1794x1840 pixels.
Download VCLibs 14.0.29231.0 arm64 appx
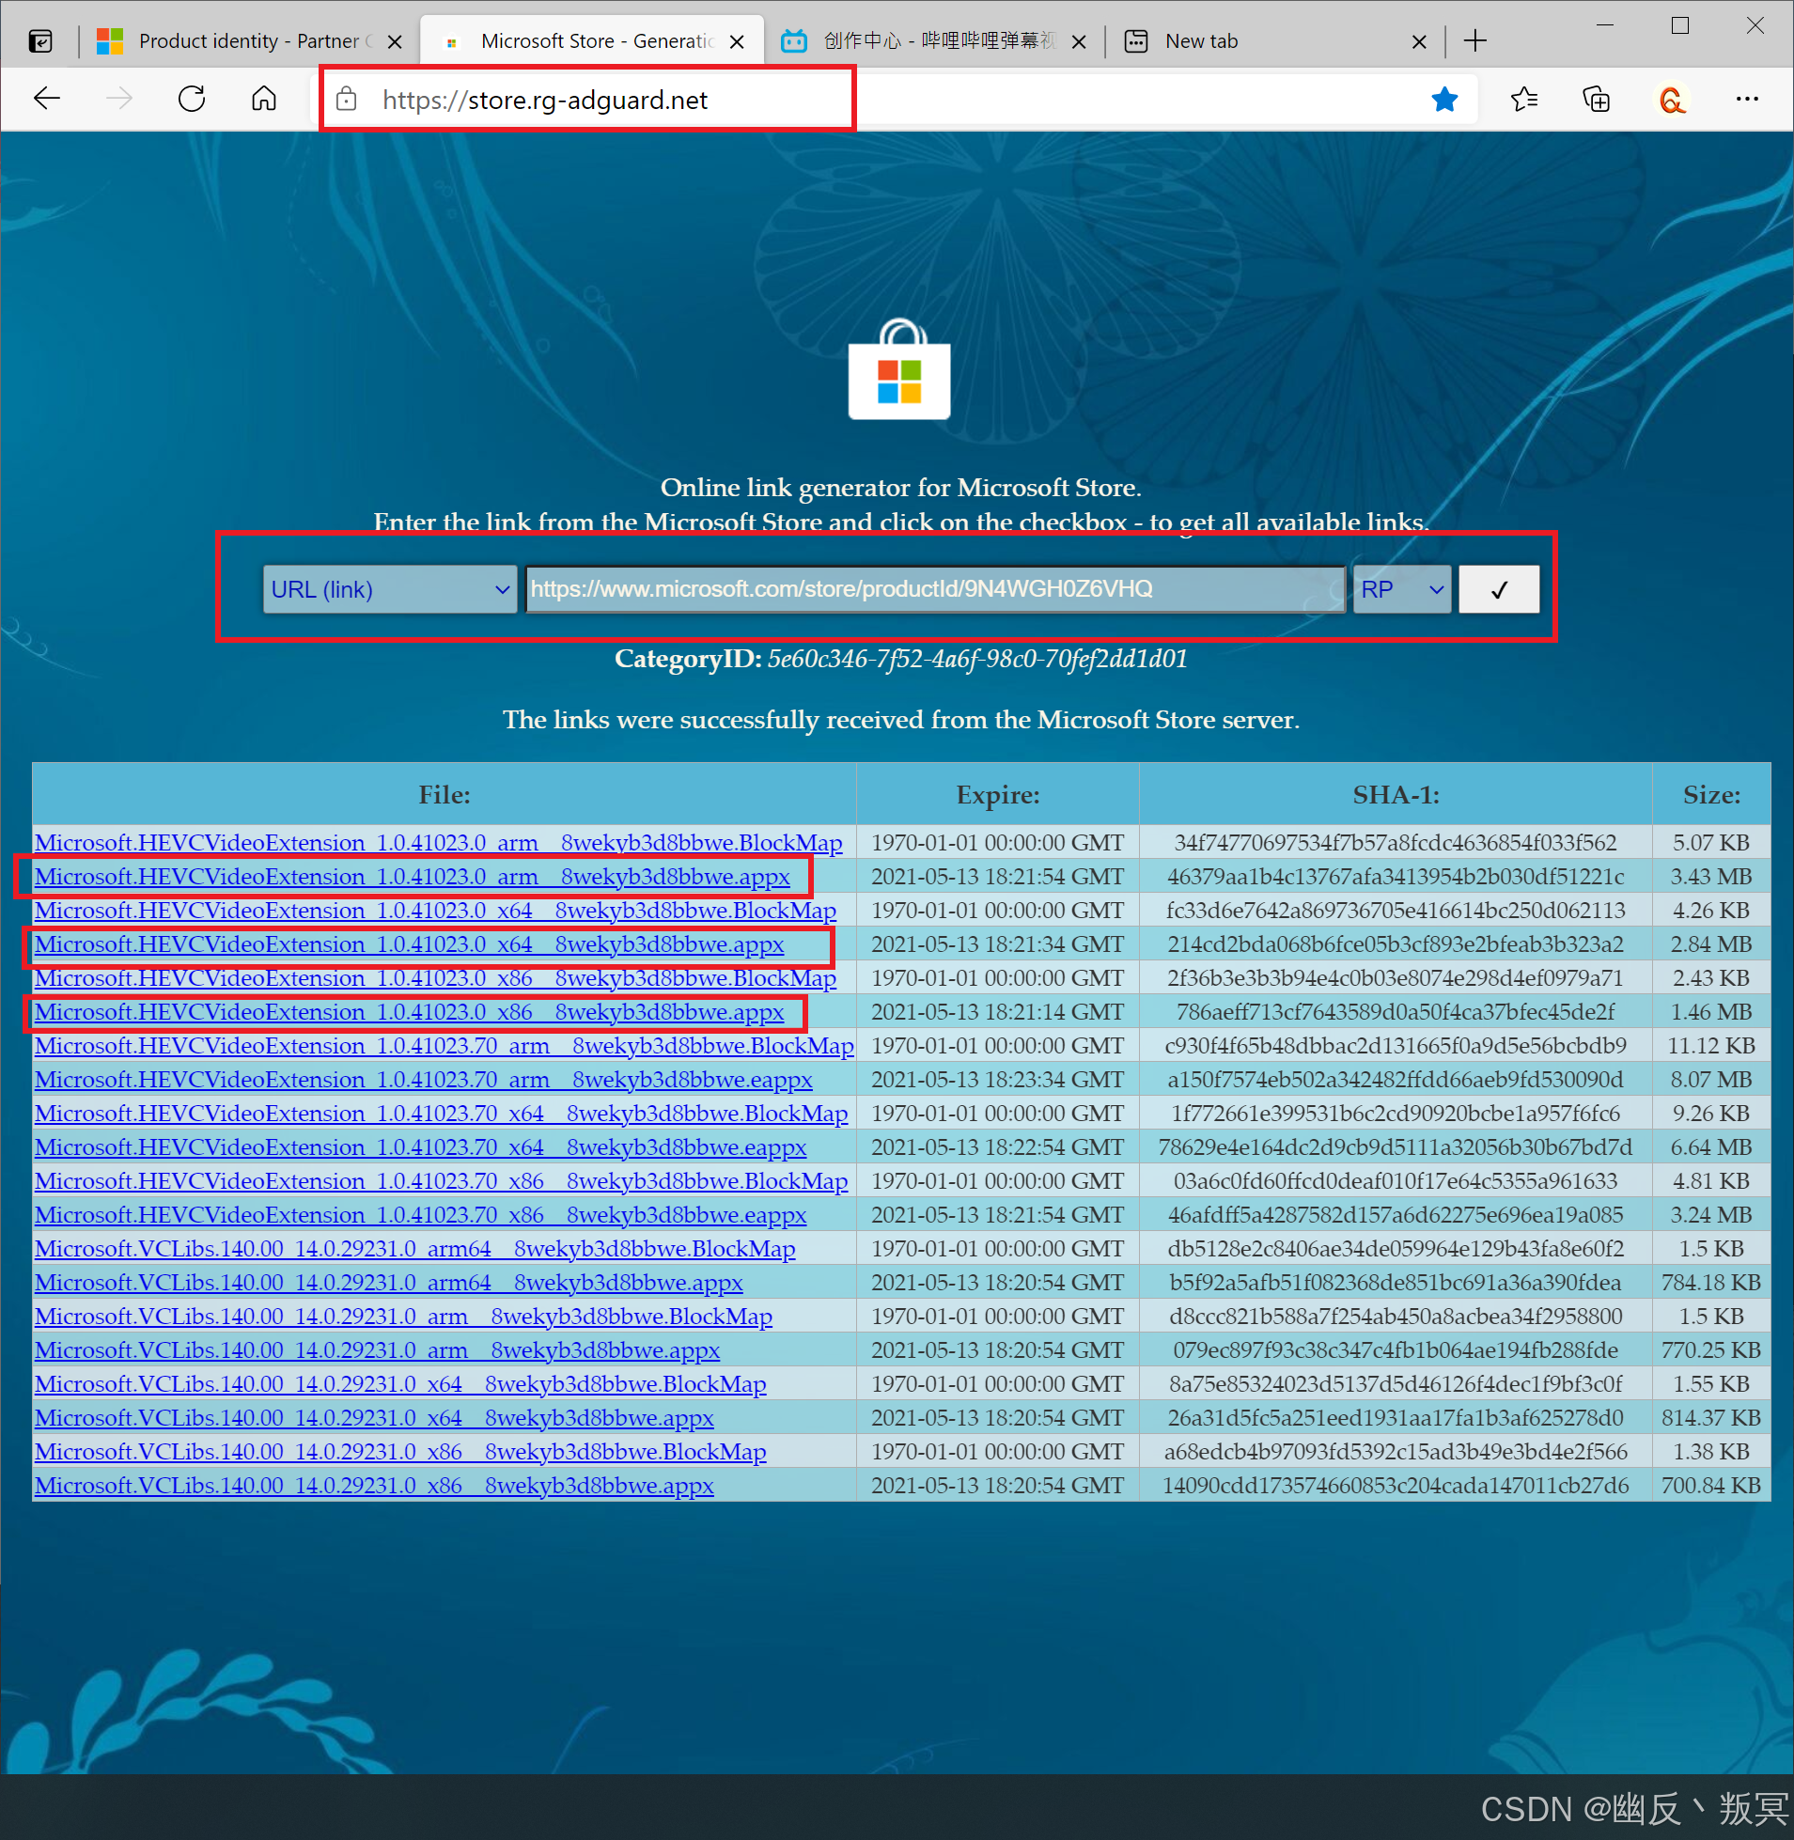[x=388, y=1283]
